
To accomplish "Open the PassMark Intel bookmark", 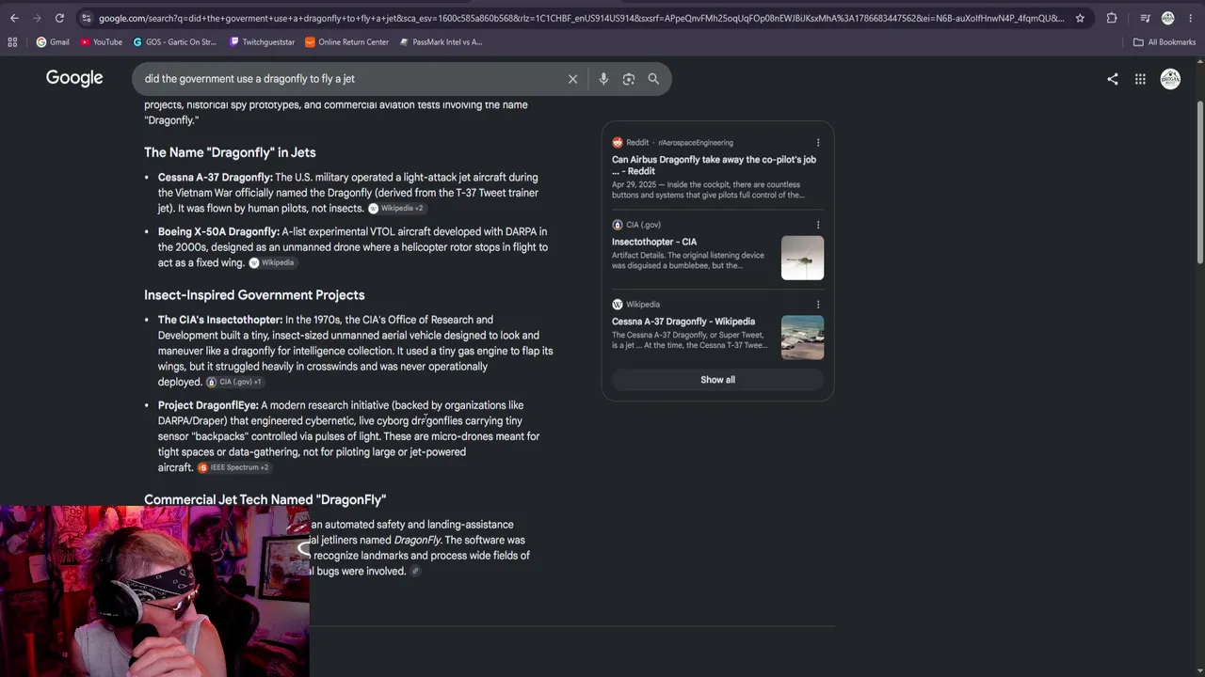I will click(x=441, y=42).
